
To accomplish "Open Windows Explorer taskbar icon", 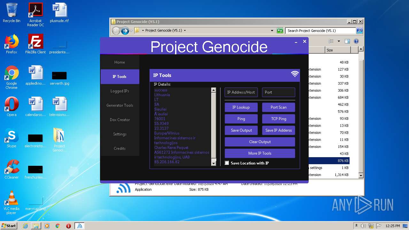I will [36, 226].
